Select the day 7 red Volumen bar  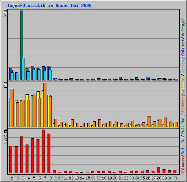pyautogui.click(x=43, y=151)
